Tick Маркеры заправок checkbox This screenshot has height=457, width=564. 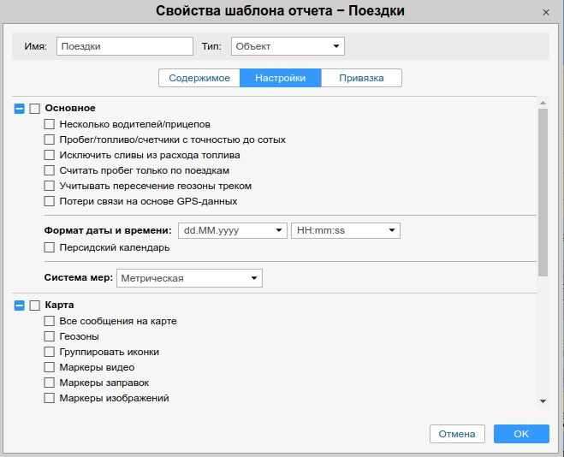pyautogui.click(x=50, y=383)
